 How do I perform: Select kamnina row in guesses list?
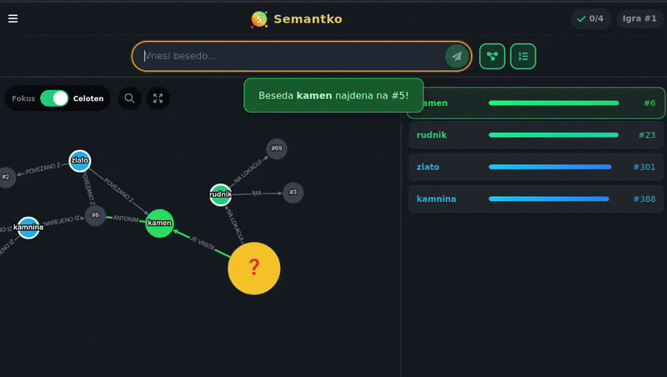click(536, 199)
